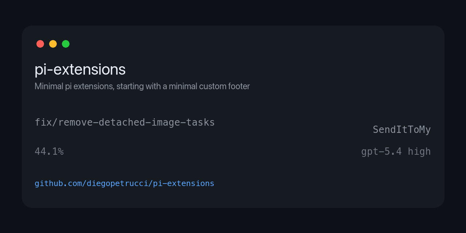Click the 44.1% context usage indicator
Viewport: 466px width, 233px height.
(x=49, y=151)
